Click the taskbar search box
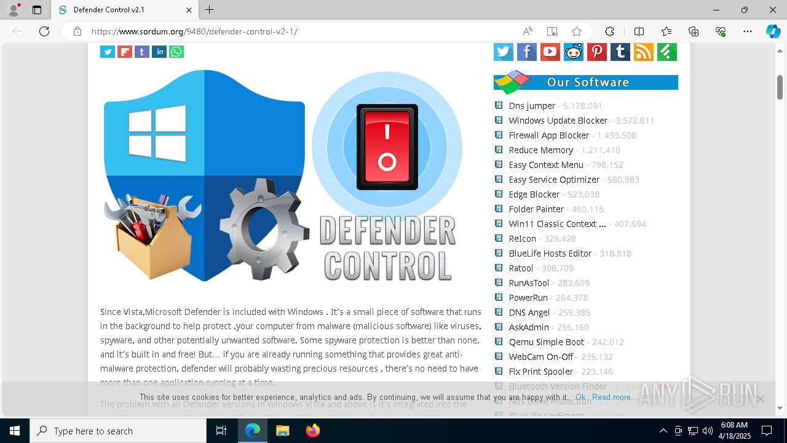 coord(118,431)
